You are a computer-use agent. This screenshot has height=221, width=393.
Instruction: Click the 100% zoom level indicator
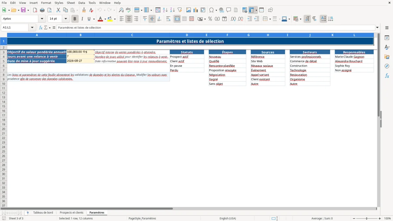point(387,218)
